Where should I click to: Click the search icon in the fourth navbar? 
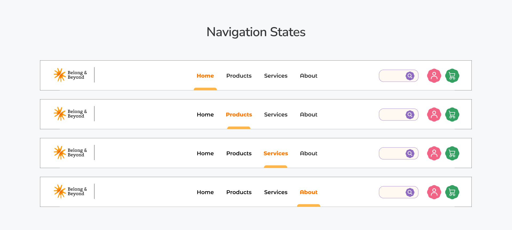point(410,192)
